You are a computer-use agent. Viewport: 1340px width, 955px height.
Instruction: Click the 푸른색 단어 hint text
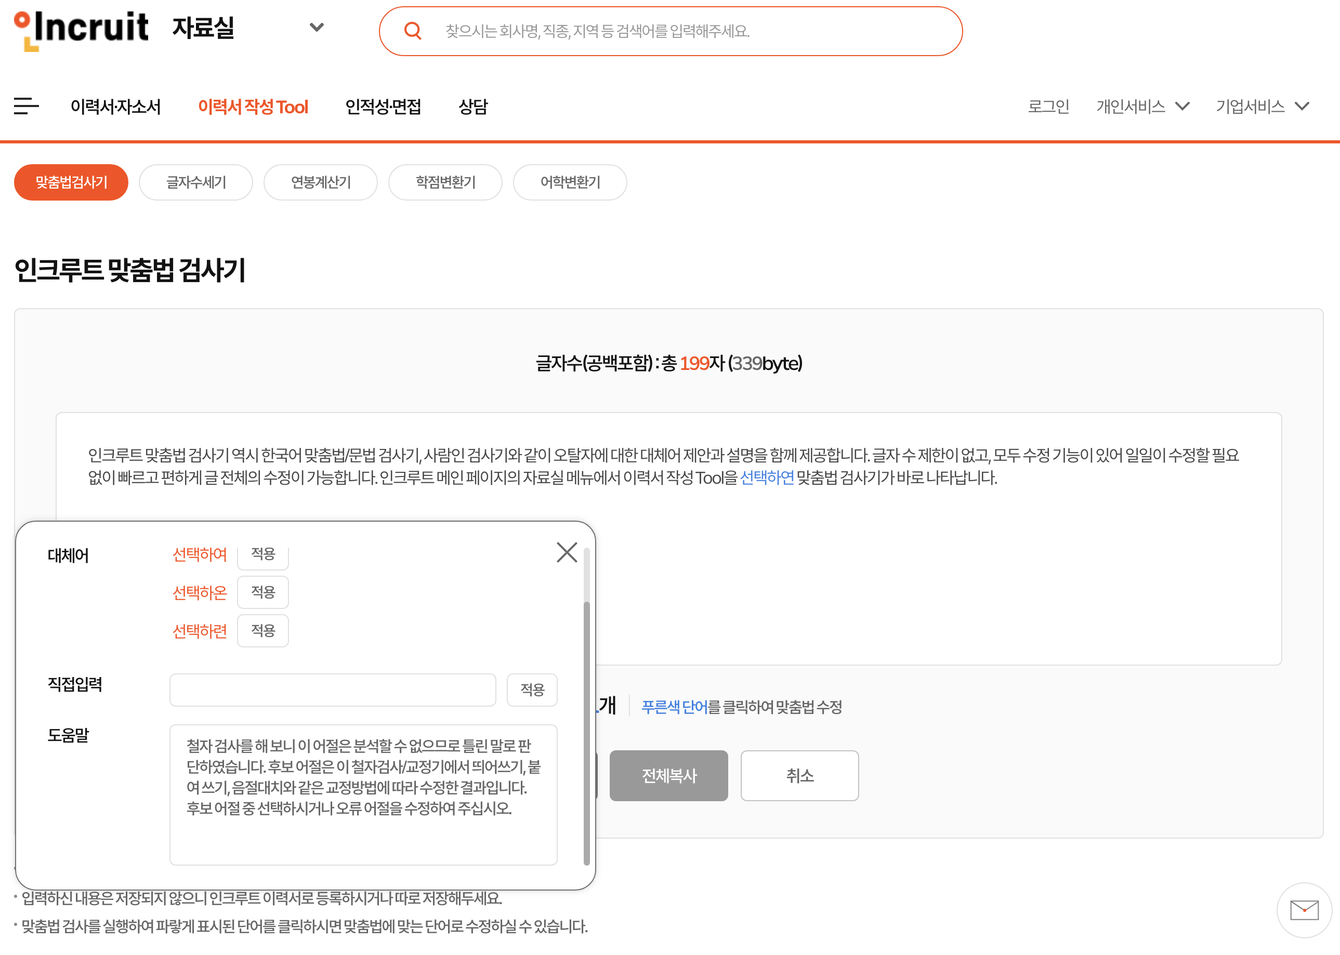point(674,707)
